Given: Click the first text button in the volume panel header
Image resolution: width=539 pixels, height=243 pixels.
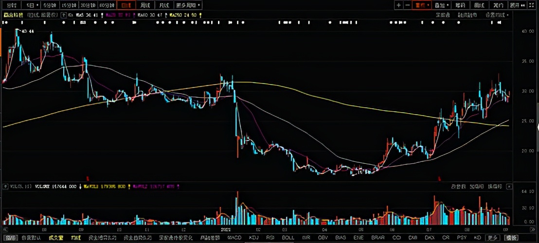Looking at the screenshot, I should click(459, 186).
